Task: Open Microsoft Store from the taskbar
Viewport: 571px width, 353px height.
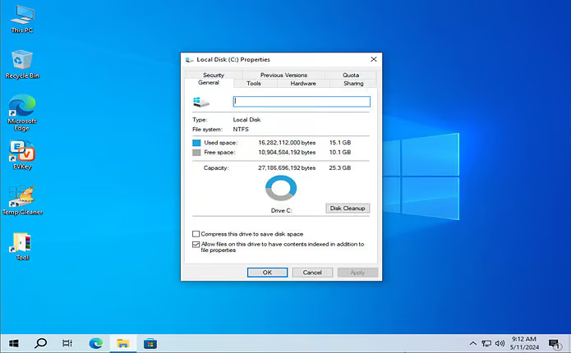Action: coord(150,343)
